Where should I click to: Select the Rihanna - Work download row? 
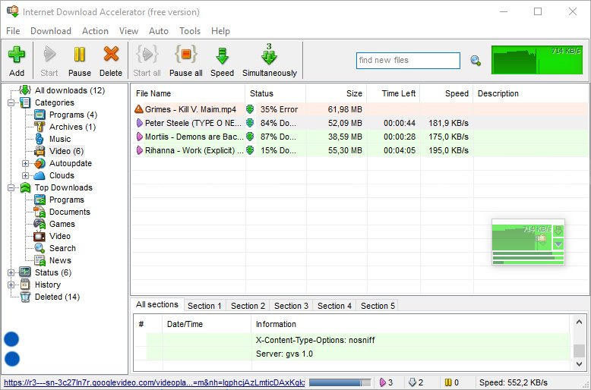pyautogui.click(x=360, y=150)
